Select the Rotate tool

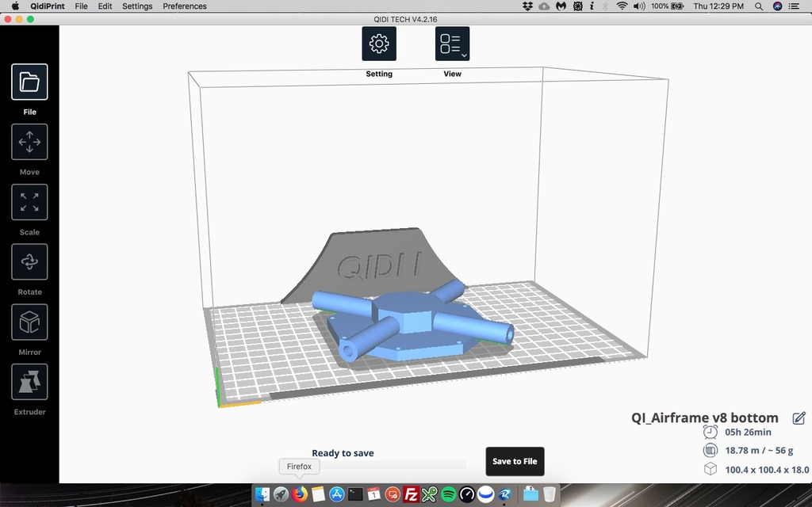point(29,261)
